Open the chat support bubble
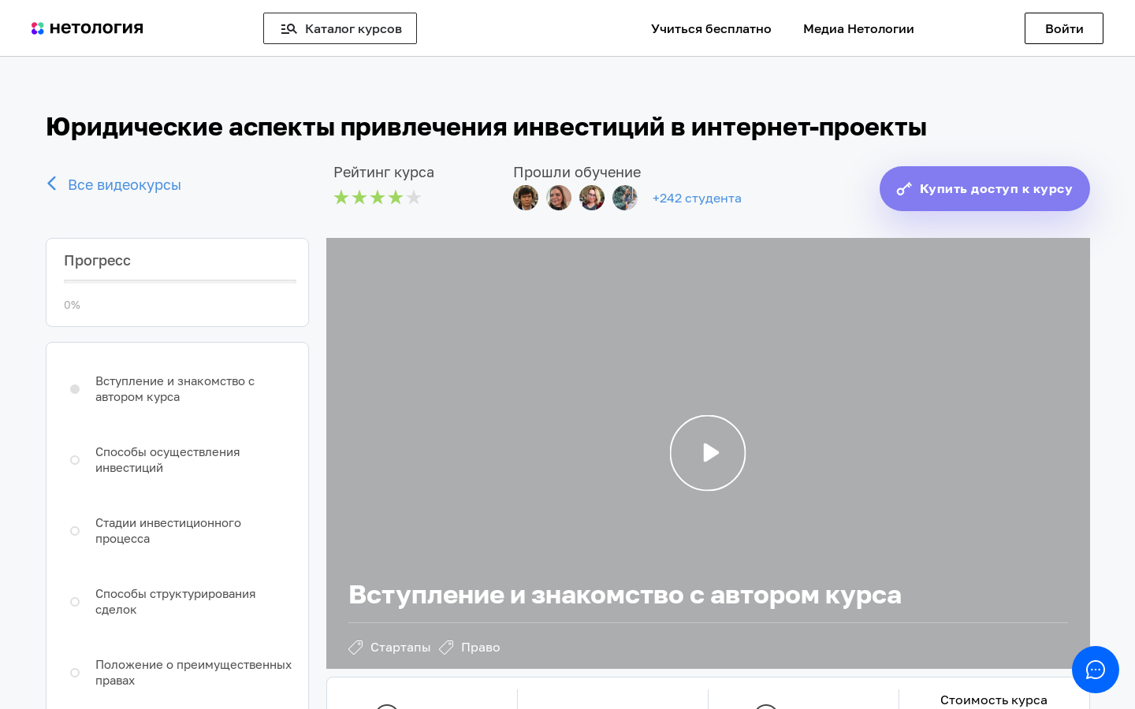Image resolution: width=1135 pixels, height=709 pixels. [1096, 670]
